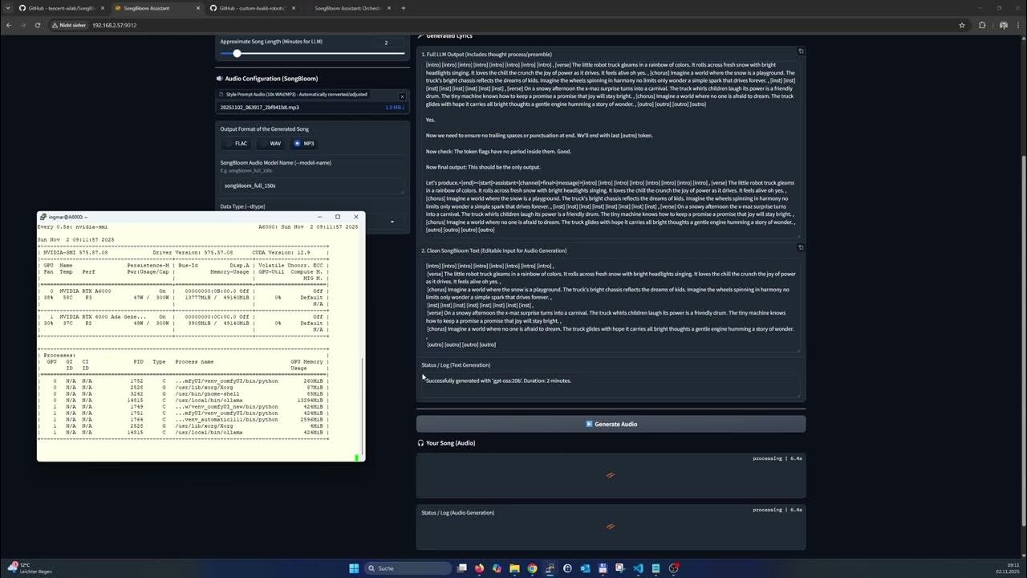Viewport: 1027px width, 578px height.
Task: Bookmark this page with the star icon
Action: click(x=961, y=25)
